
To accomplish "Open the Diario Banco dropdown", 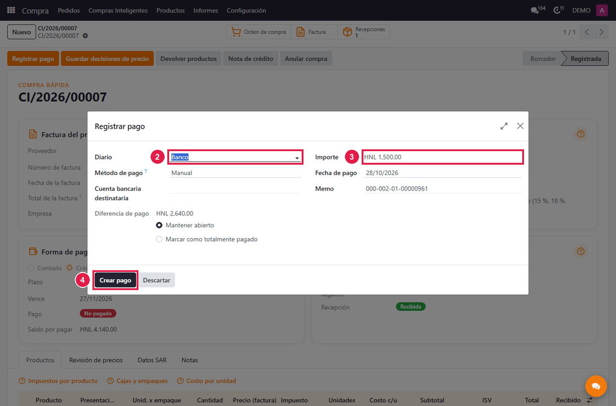I will pos(235,157).
